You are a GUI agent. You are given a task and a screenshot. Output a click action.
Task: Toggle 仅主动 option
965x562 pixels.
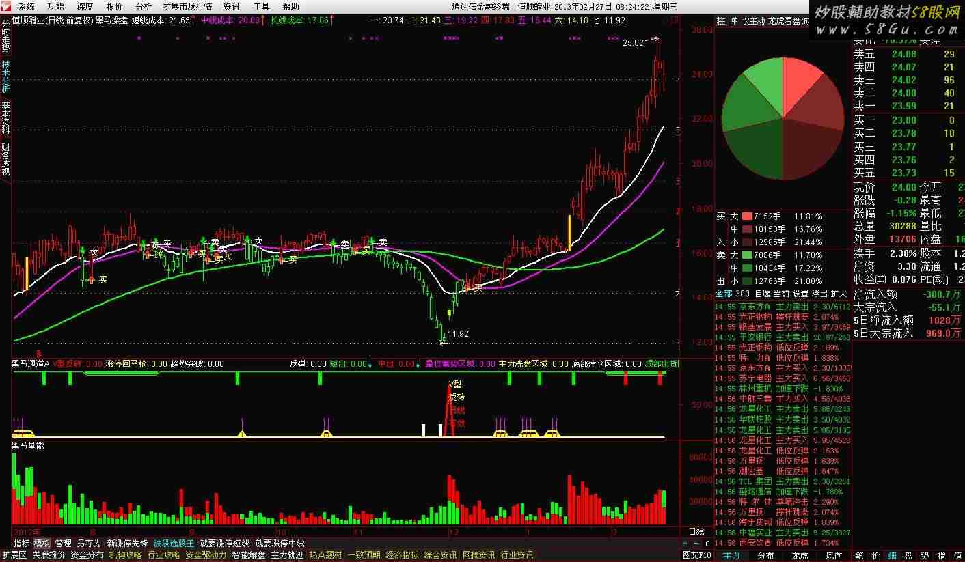[754, 21]
